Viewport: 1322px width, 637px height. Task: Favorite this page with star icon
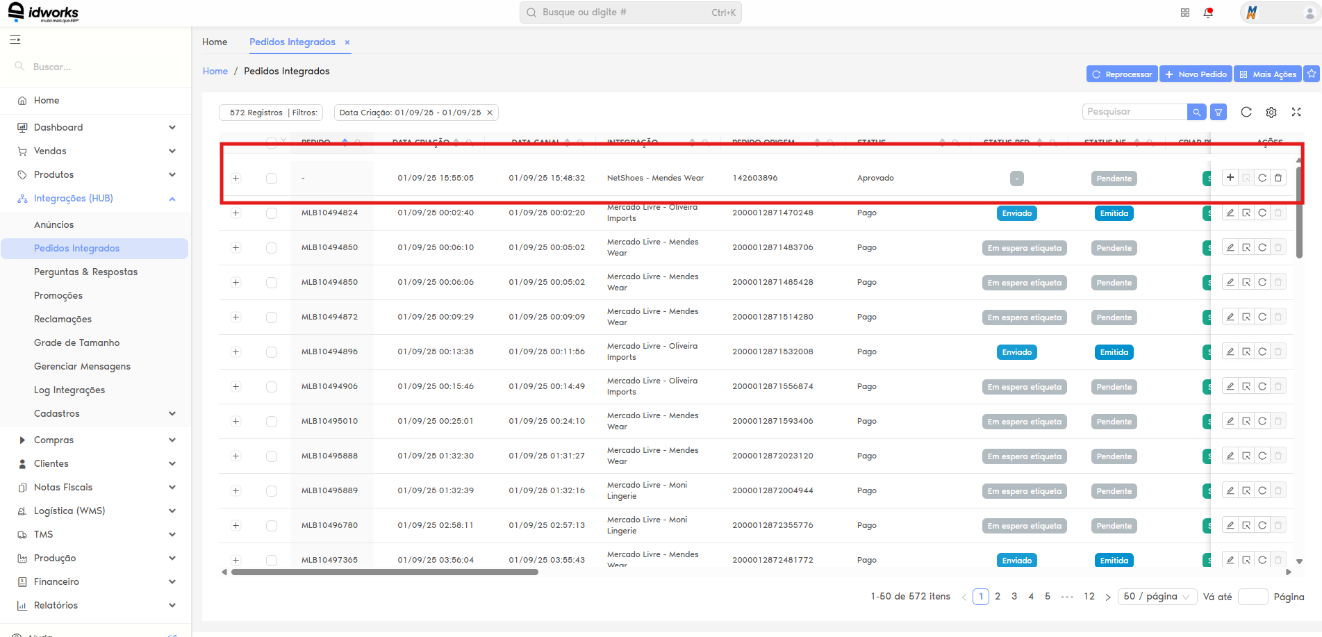[1312, 74]
